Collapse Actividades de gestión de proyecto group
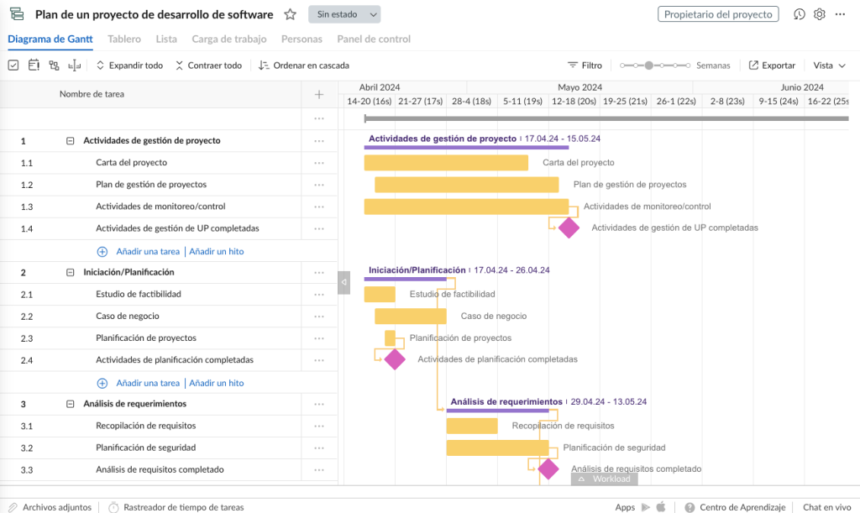The width and height of the screenshot is (860, 513). (x=71, y=141)
